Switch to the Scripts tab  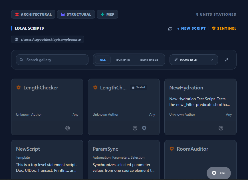tap(123, 60)
